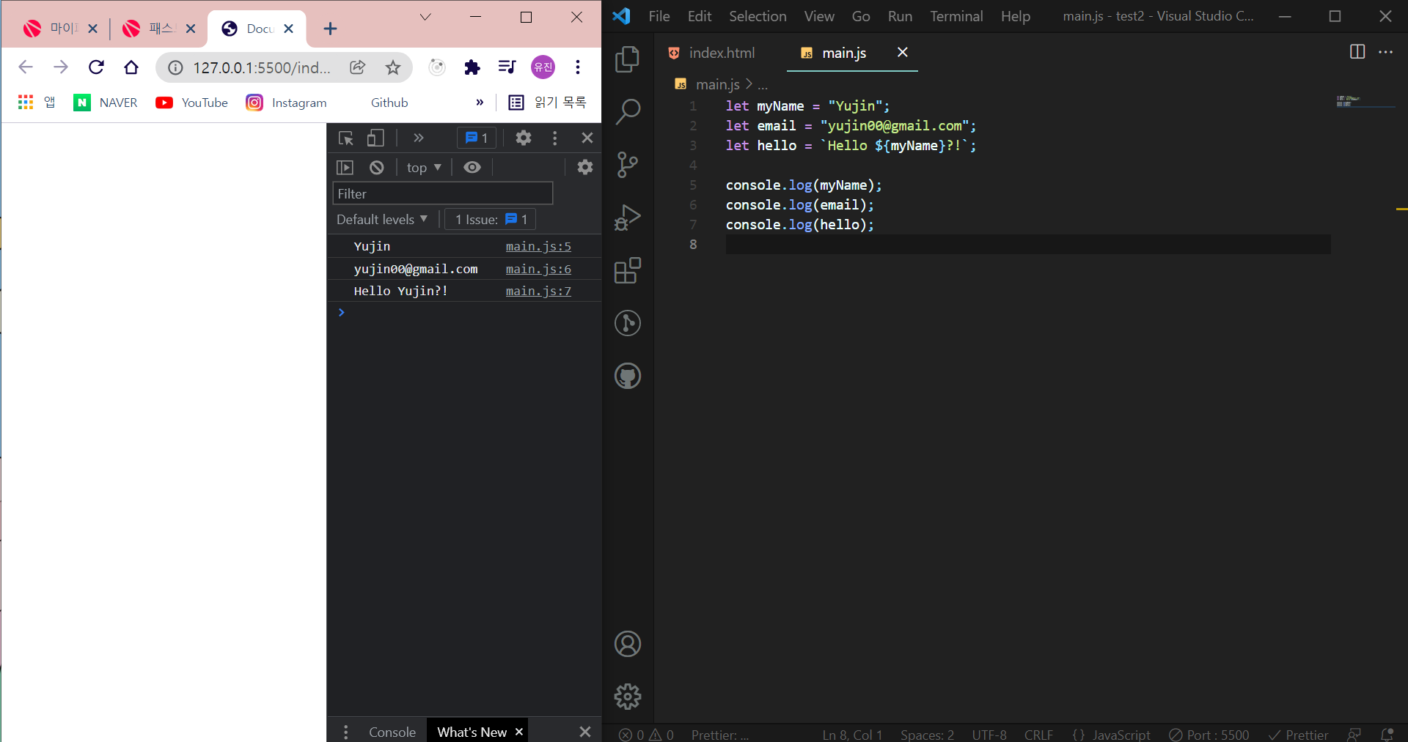Open the main.js:5 source link

point(538,247)
